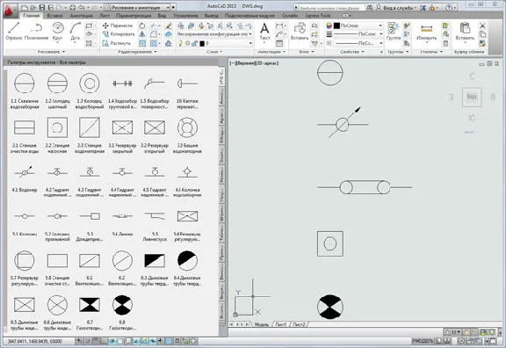Viewport: 506px width, 348px height.
Task: Click the black layer color swatch
Action: click(x=202, y=43)
